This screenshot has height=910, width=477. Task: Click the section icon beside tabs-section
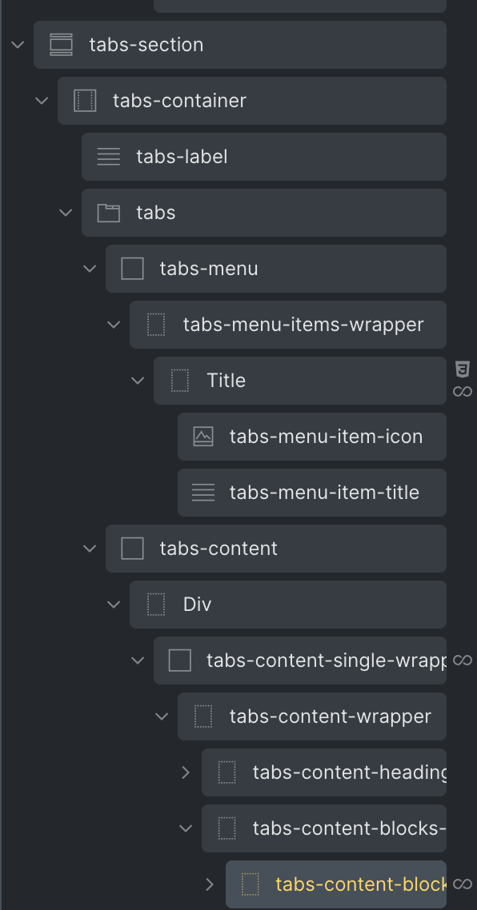(x=61, y=45)
